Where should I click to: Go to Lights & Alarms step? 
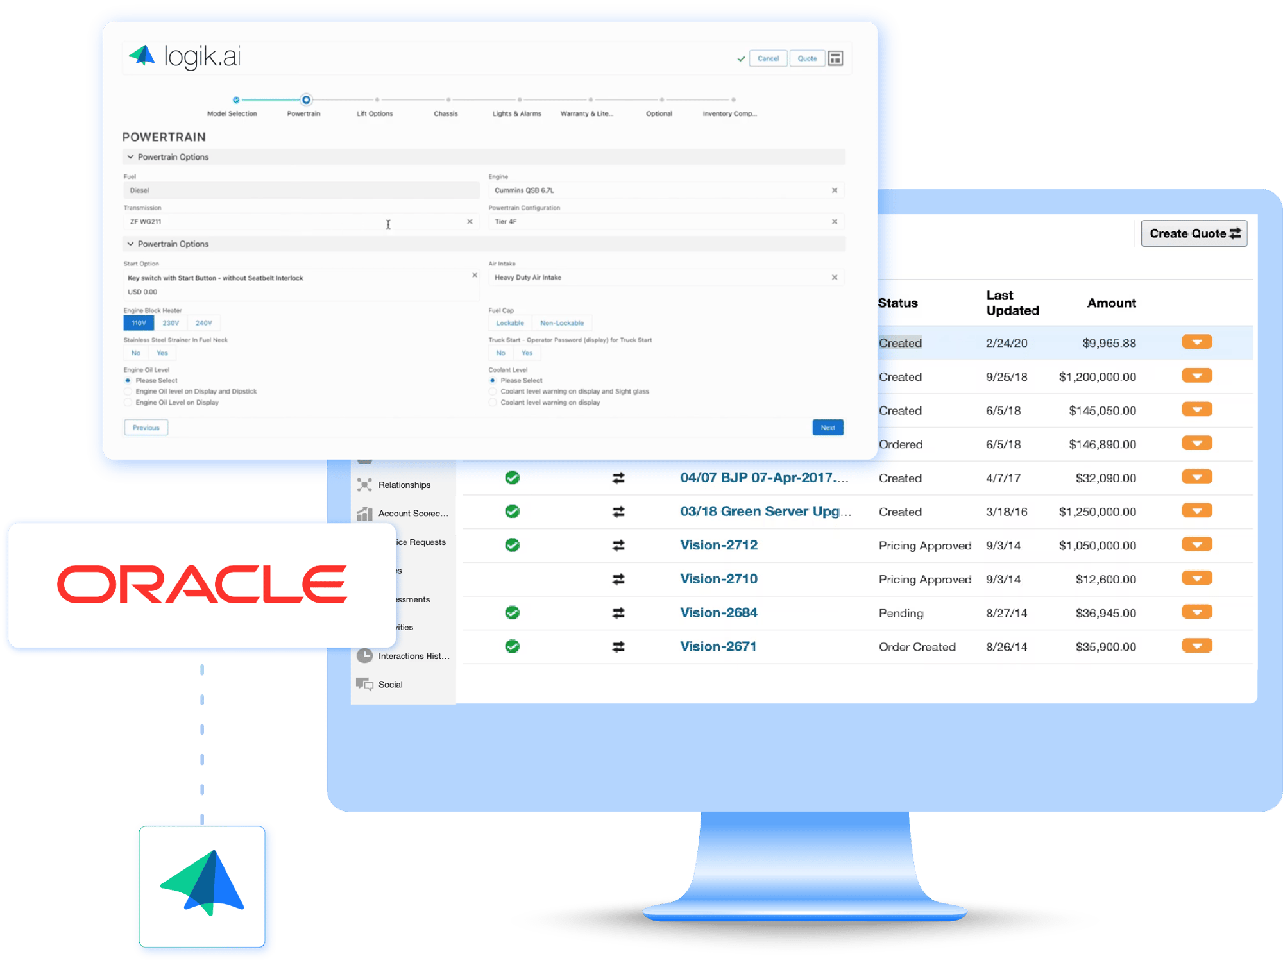(520, 100)
